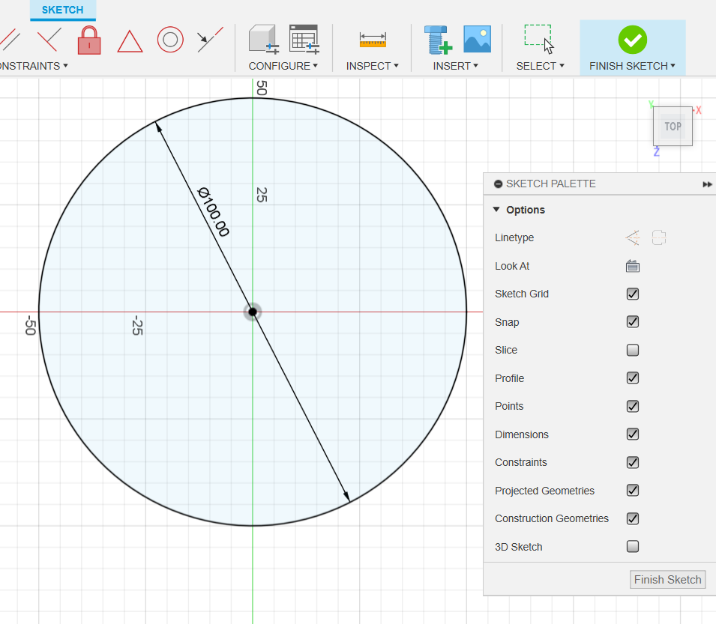Click the green Finish Sketch checkmark icon
The width and height of the screenshot is (716, 624).
pyautogui.click(x=632, y=39)
